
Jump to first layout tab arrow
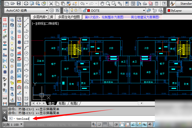(x=33, y=103)
